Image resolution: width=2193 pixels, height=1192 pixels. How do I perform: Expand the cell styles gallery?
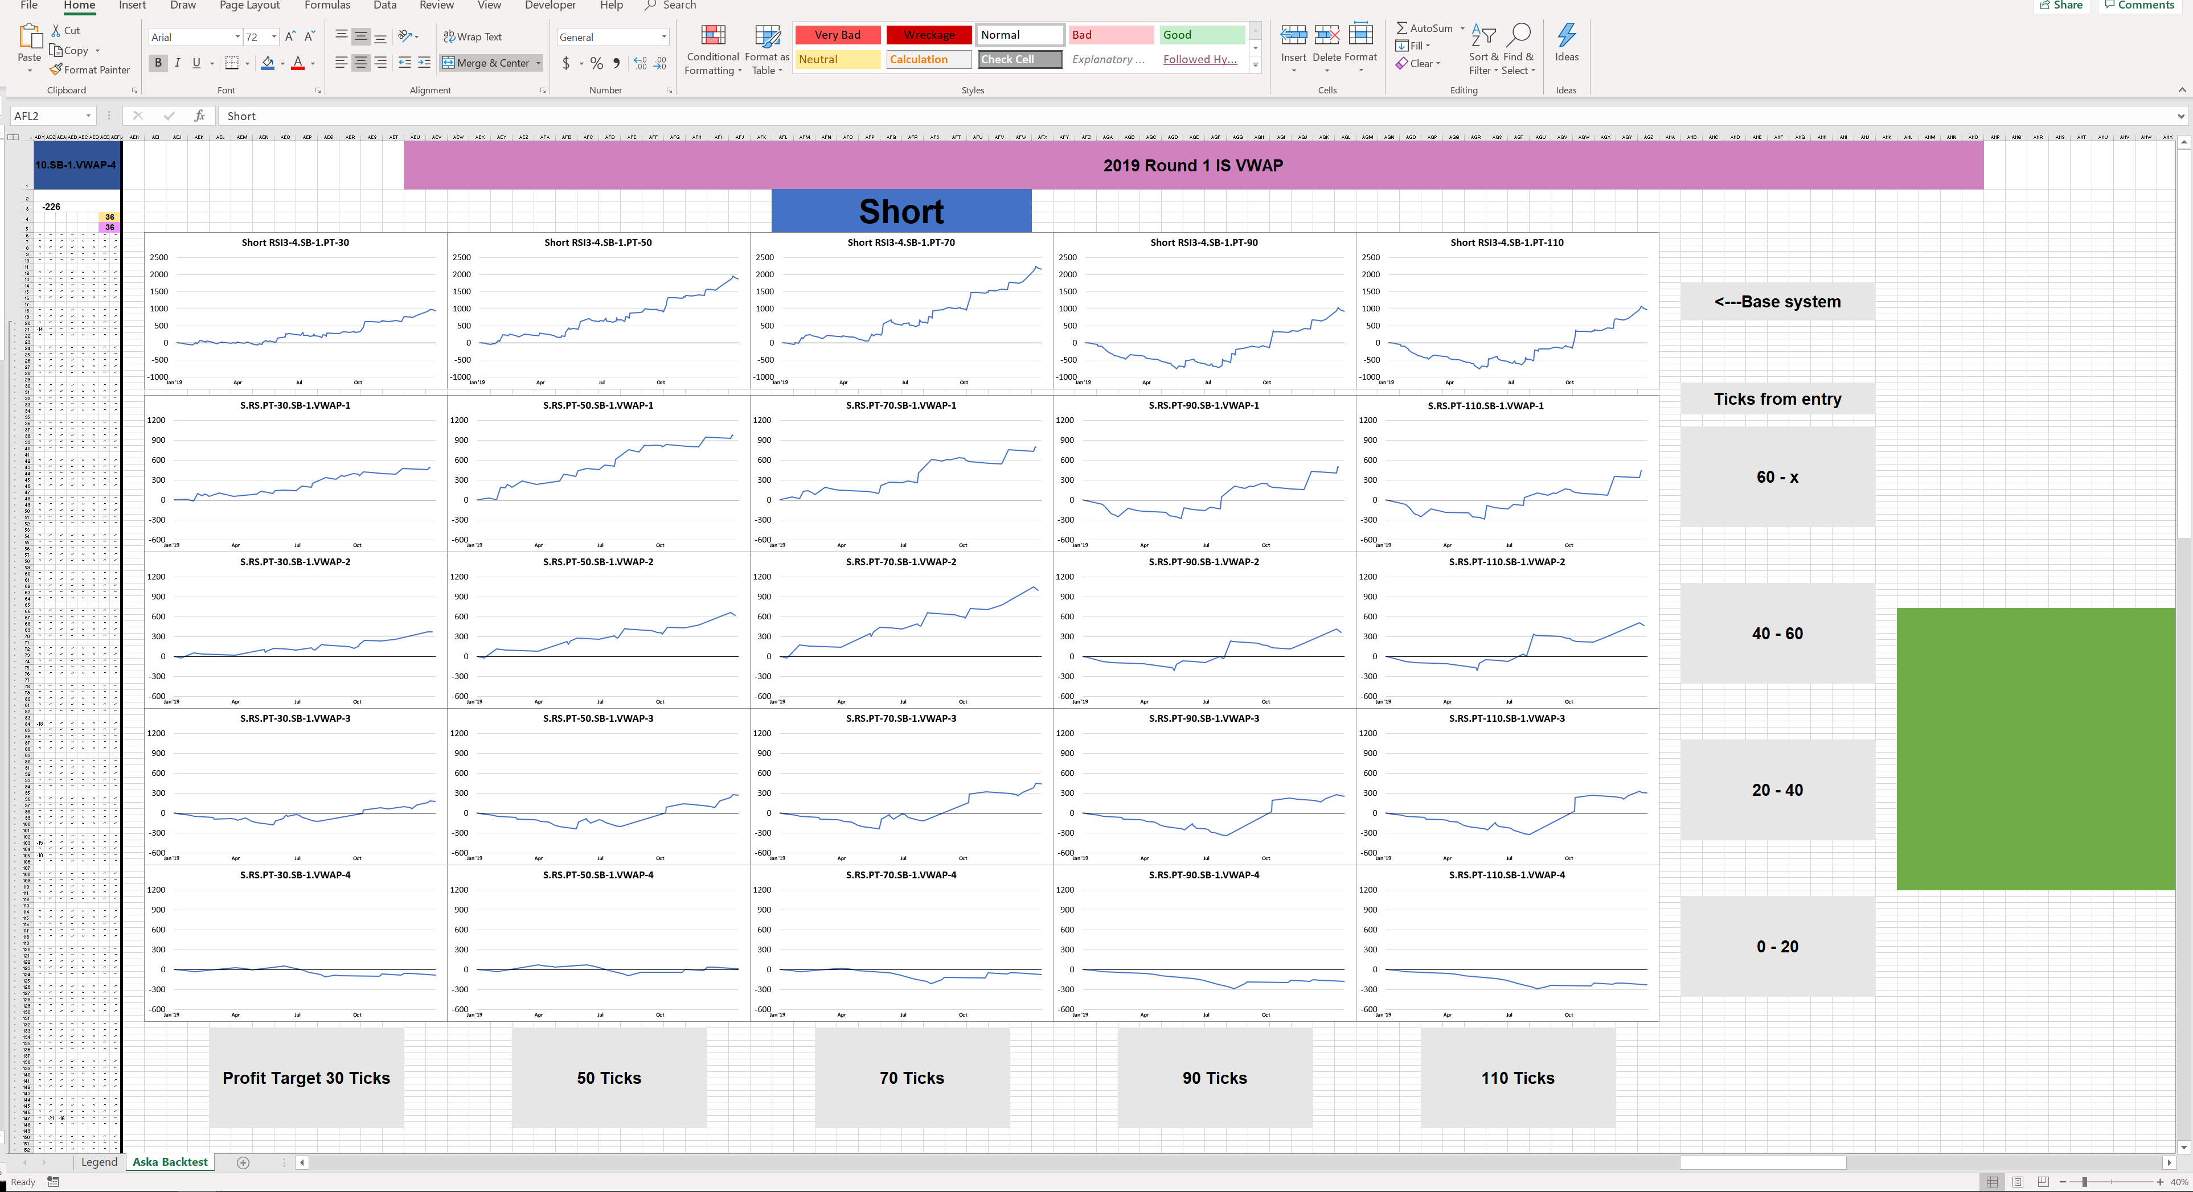point(1255,65)
